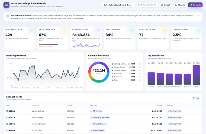Click the info icon in the banner
This screenshot has height=134, width=206.
tap(8, 16)
